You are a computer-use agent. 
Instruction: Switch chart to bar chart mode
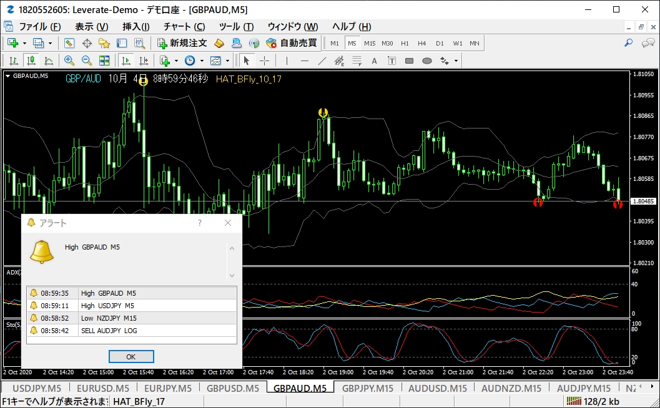(13, 61)
